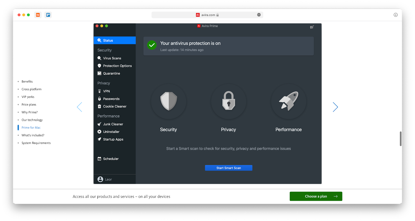415x221 pixels.
Task: Click the blue Trello-style toolbar icon
Action: tap(48, 15)
